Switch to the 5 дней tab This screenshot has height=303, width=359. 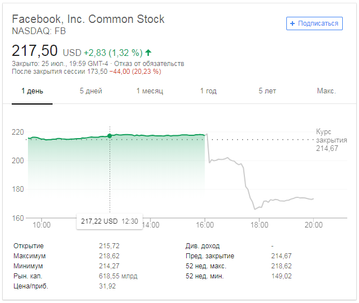(91, 91)
